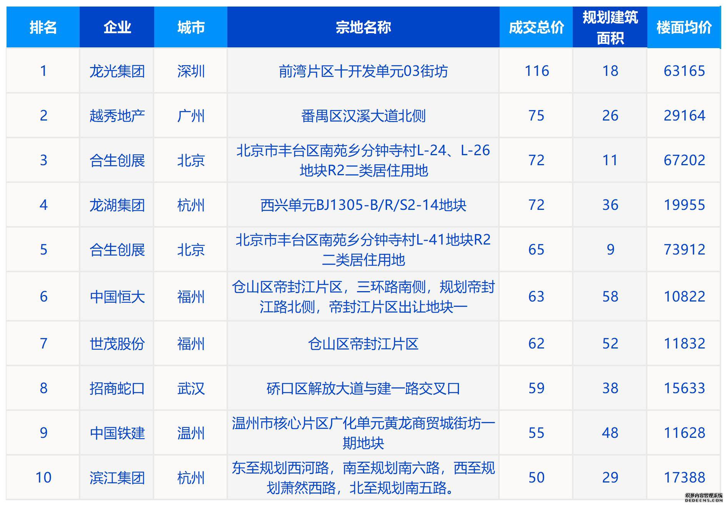Click the 广州 city cell
Viewport: 727px width, 506px height.
[x=191, y=116]
